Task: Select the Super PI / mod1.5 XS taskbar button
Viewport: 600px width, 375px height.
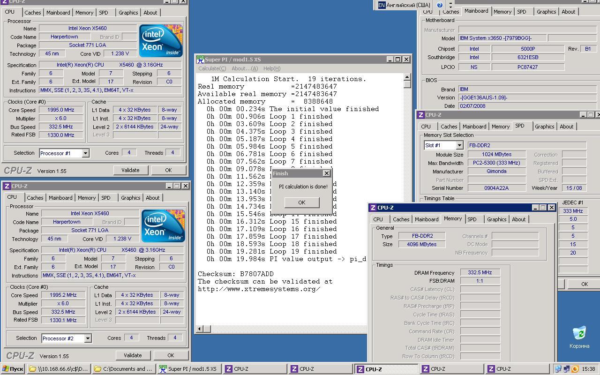Action: coord(188,369)
